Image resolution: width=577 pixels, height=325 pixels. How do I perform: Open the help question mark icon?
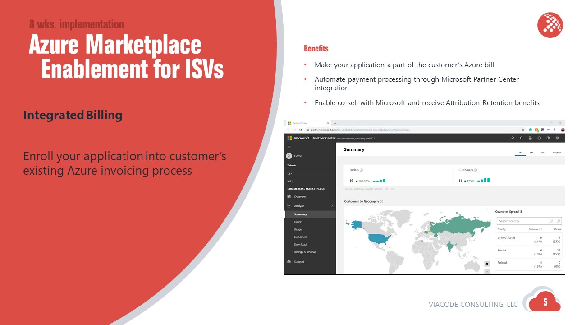point(548,138)
